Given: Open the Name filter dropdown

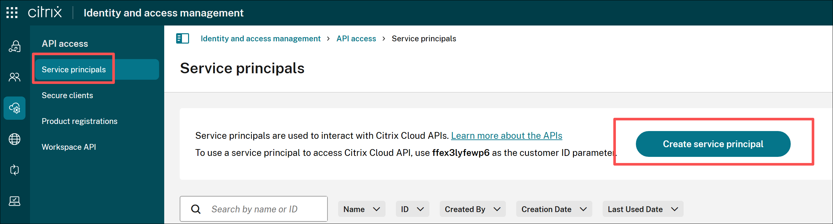Looking at the screenshot, I should [x=362, y=209].
